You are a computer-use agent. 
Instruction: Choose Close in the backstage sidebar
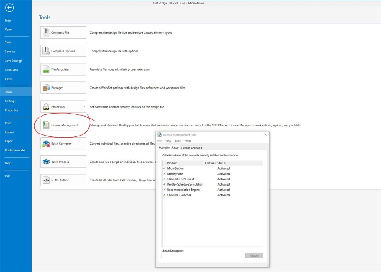click(x=9, y=79)
